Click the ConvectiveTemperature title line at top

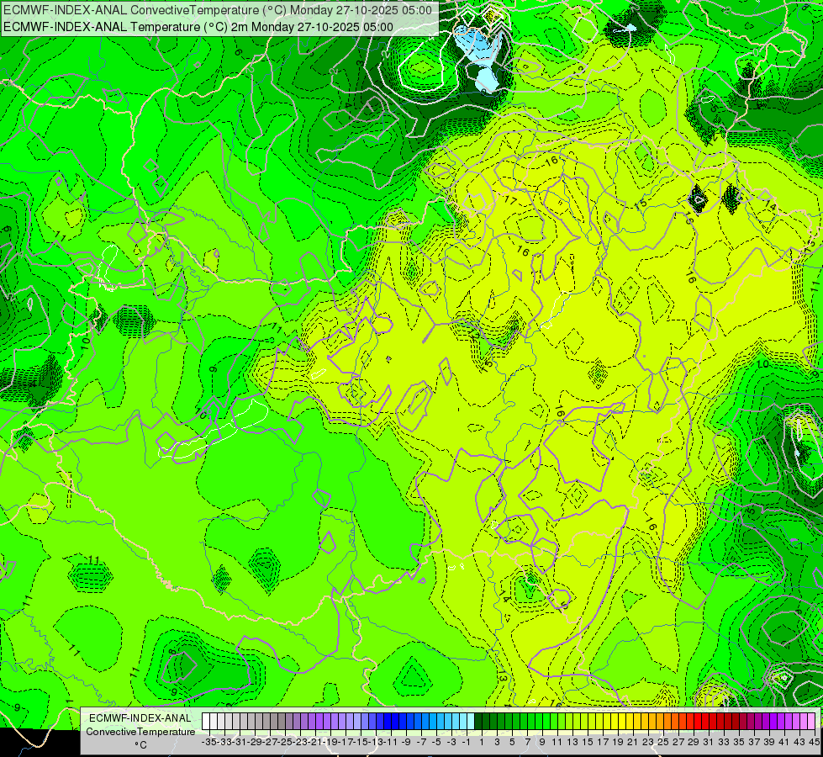click(217, 10)
